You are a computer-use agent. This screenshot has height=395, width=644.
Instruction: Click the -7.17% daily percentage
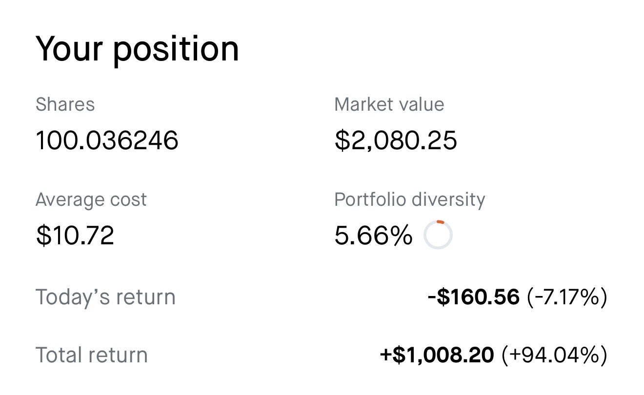(x=567, y=297)
